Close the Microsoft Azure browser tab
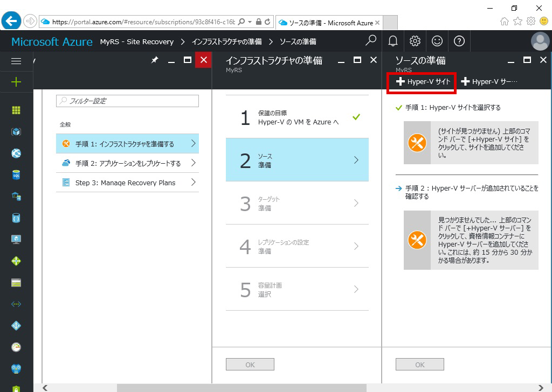Viewport: 552px width, 392px height. tap(377, 23)
